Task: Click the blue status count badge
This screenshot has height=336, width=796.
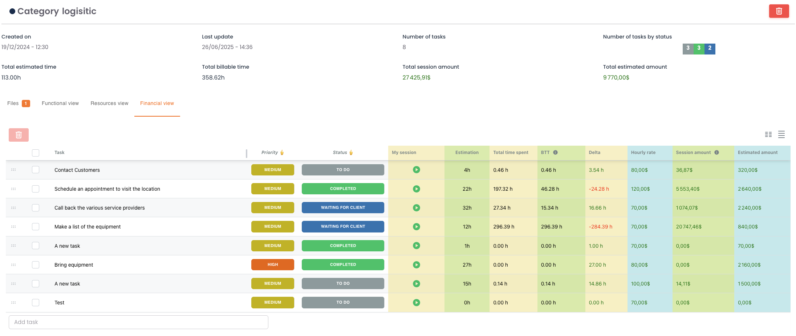Action: click(x=710, y=48)
